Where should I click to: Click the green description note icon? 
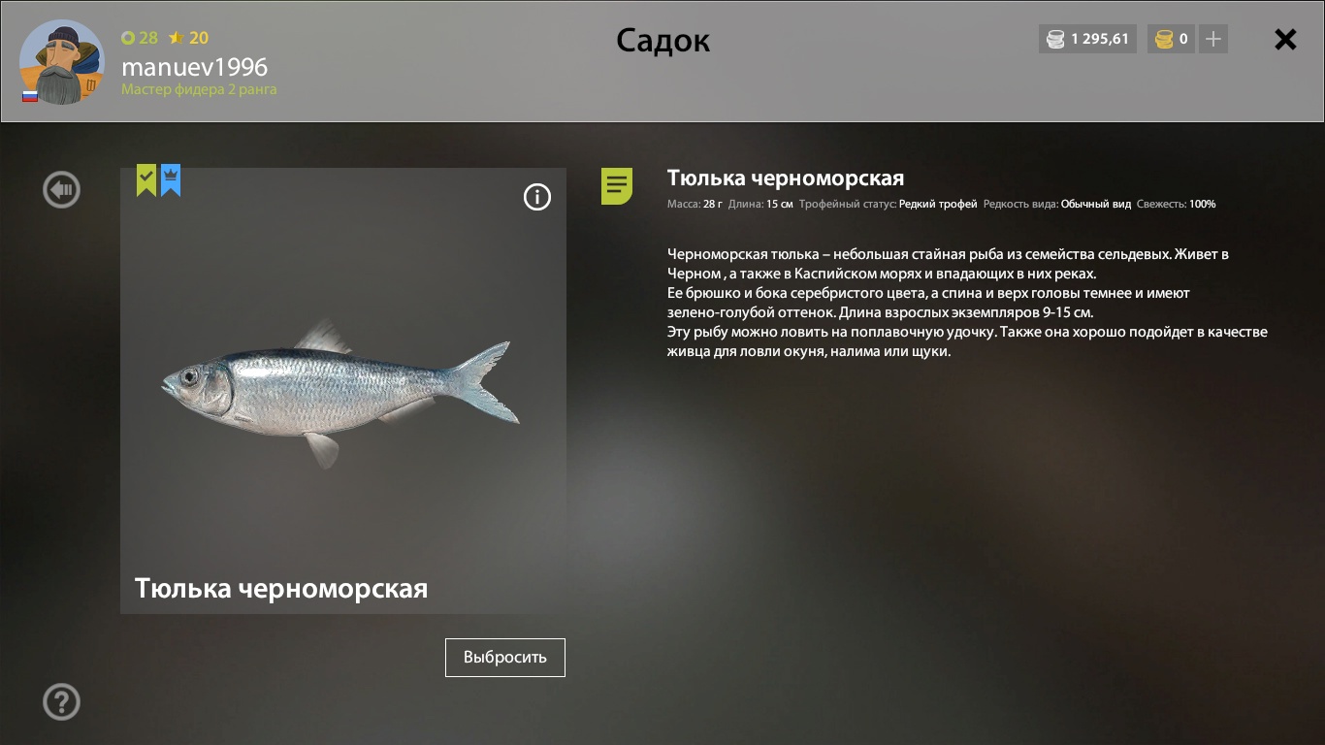617,185
